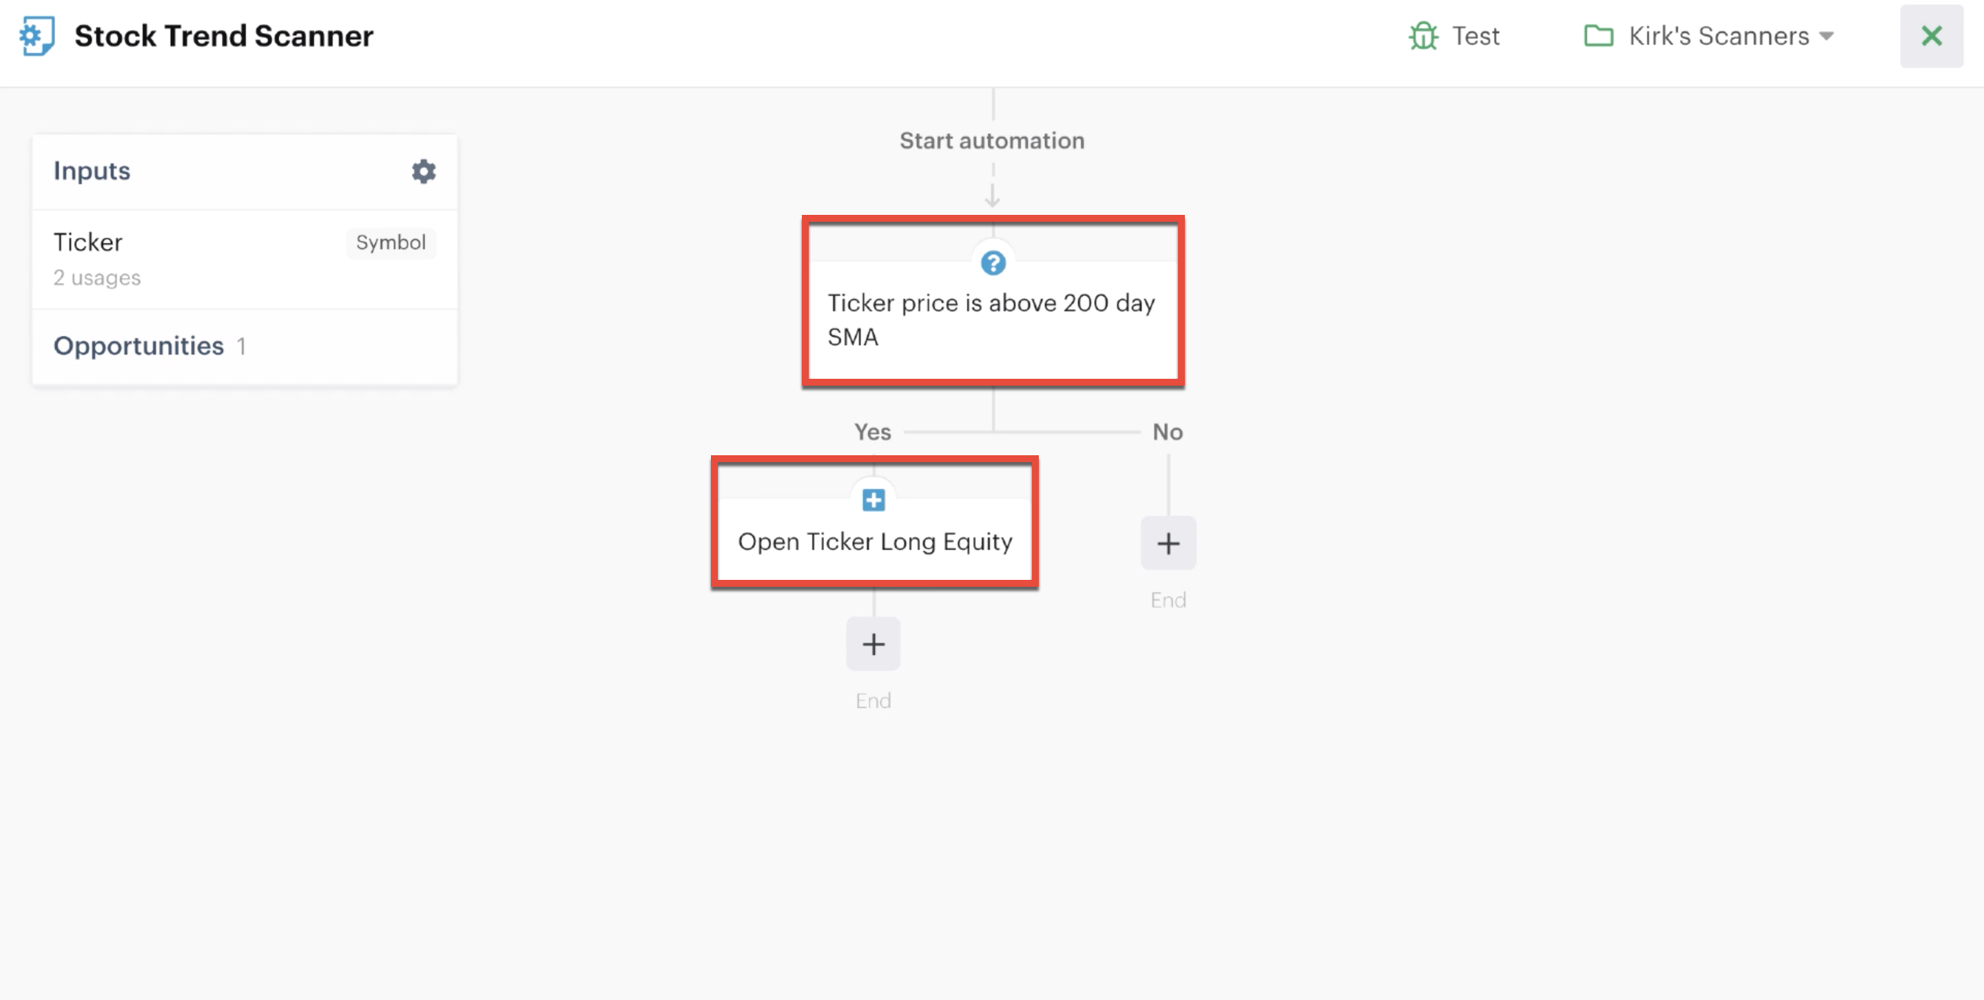Click the 2 usages text
The image size is (1984, 1000).
[97, 278]
